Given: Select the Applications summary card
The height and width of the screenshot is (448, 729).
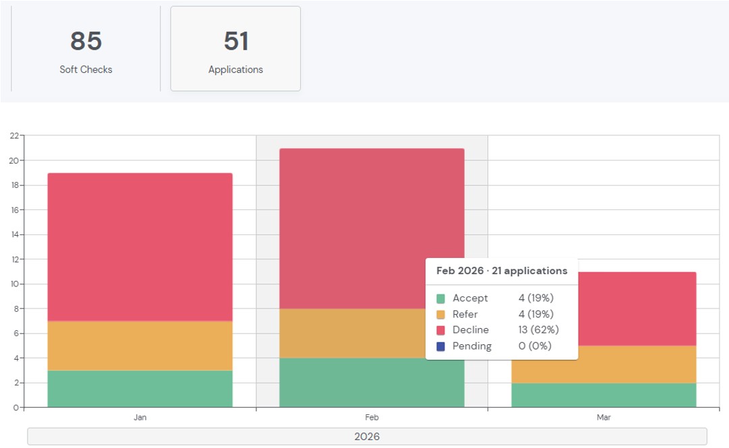Looking at the screenshot, I should click(x=235, y=49).
